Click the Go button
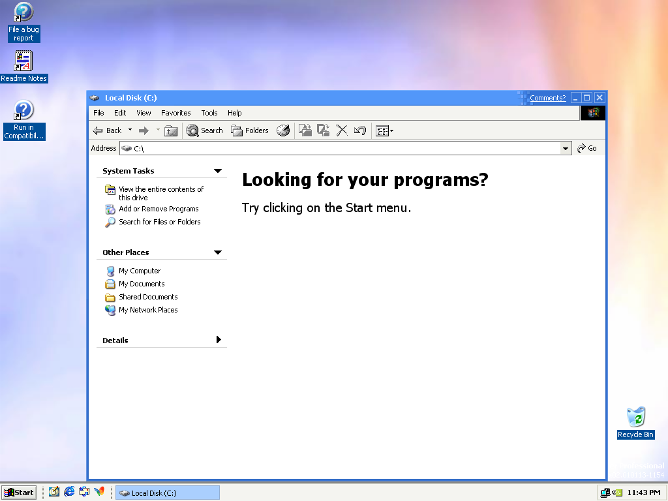The height and width of the screenshot is (501, 668). (x=587, y=148)
